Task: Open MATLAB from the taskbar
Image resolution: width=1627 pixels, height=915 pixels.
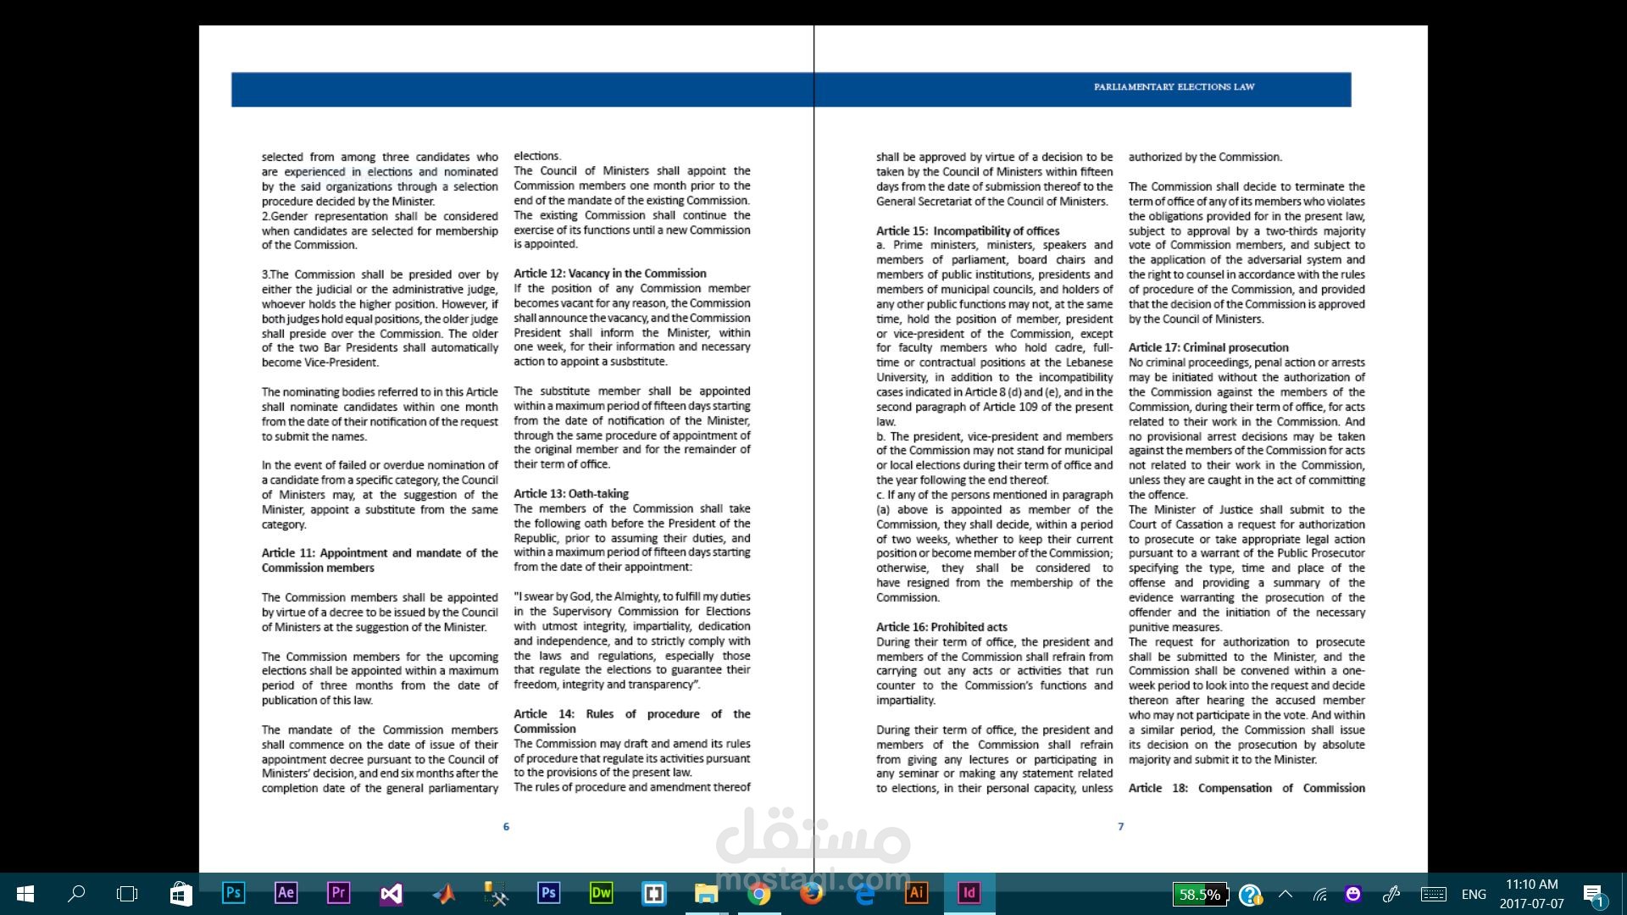Action: pyautogui.click(x=443, y=893)
